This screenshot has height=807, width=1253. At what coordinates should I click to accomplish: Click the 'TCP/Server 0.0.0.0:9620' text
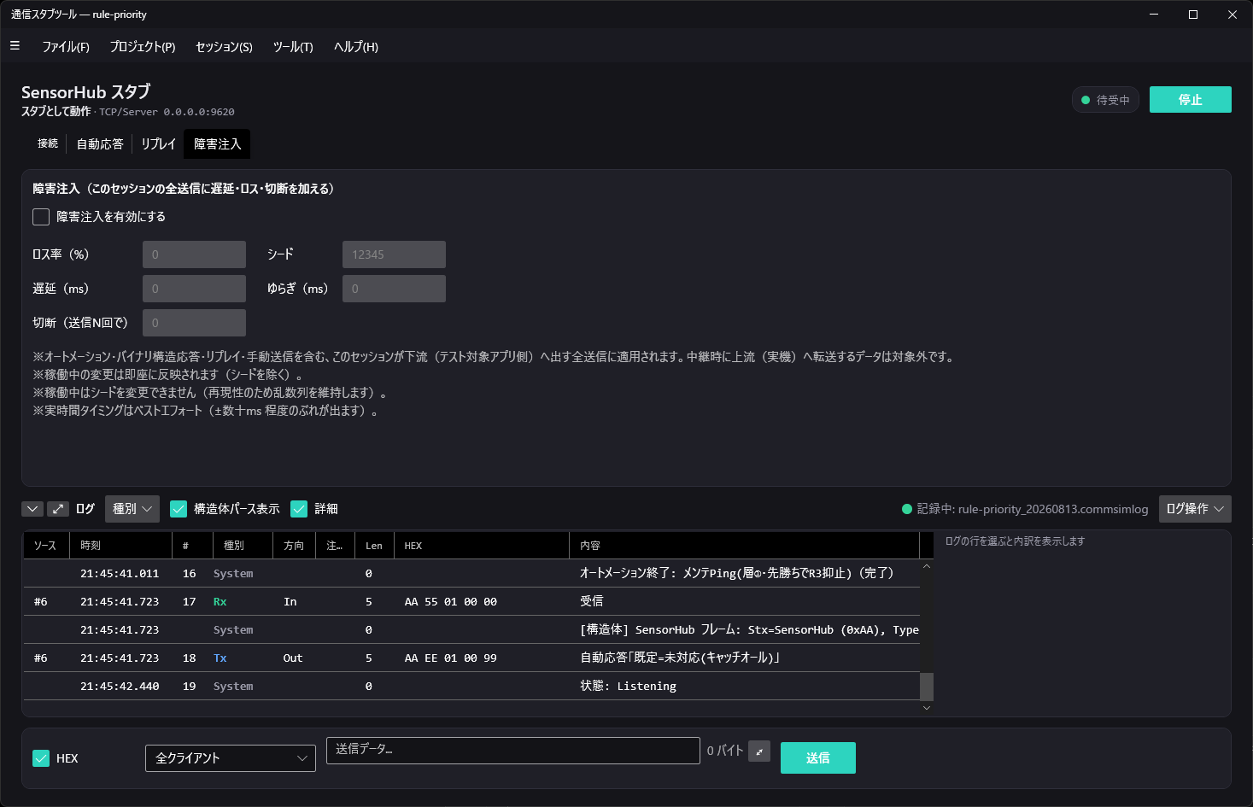click(x=167, y=112)
